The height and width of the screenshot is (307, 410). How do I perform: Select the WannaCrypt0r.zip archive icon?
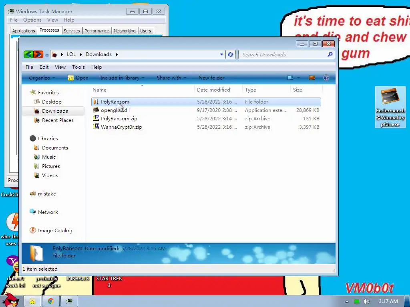point(96,127)
